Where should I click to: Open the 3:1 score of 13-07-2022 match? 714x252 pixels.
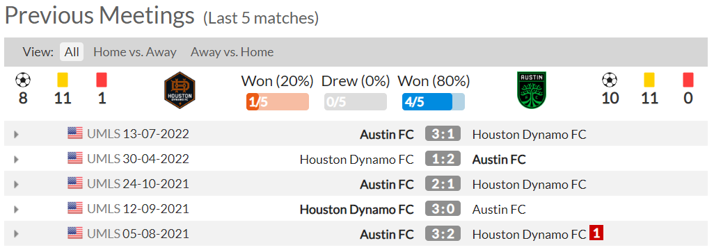(443, 134)
